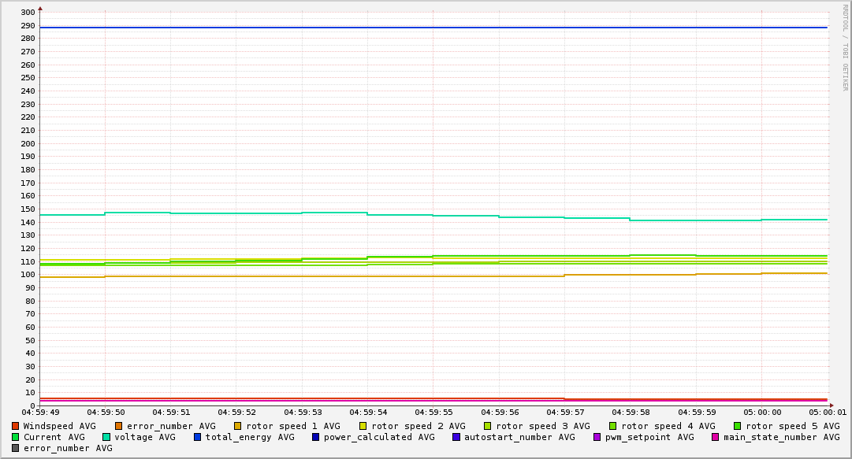The height and width of the screenshot is (459, 852).
Task: Click the green Current AVG legend square
Action: [16, 437]
